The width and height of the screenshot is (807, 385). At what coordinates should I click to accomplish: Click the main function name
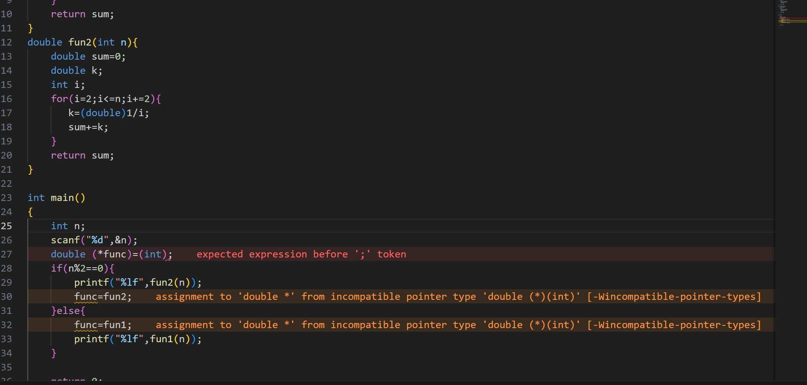click(x=62, y=198)
